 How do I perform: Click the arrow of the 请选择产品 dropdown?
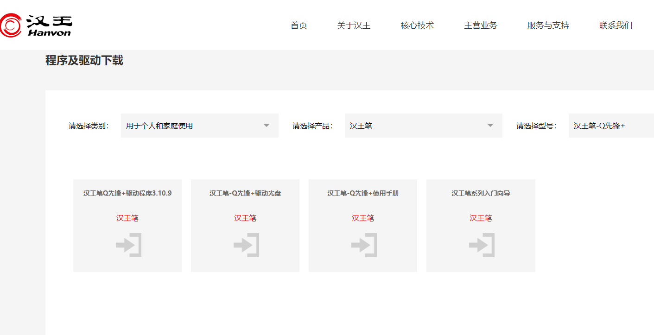[x=490, y=126]
